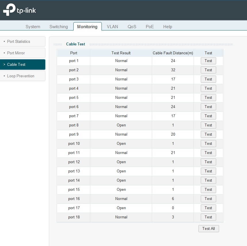Screen dimensions: 247x246
Task: Click the Cable Fault Distance column header
Action: tap(173, 53)
